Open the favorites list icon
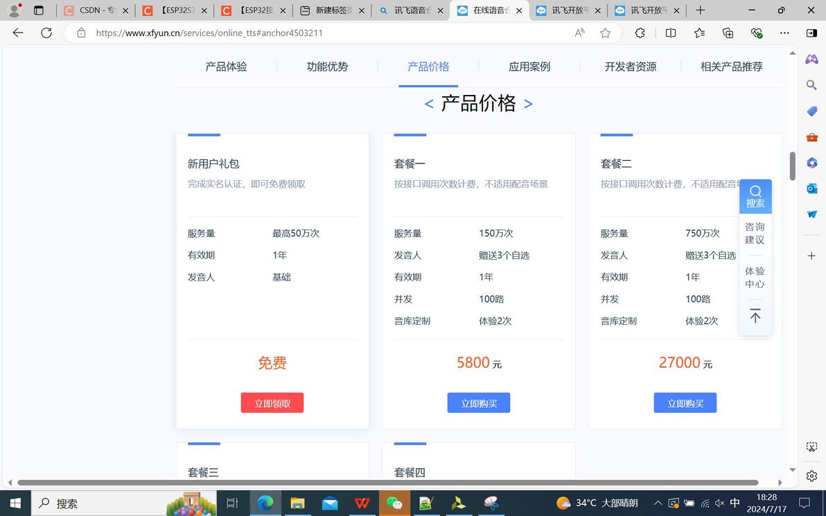 (x=700, y=33)
